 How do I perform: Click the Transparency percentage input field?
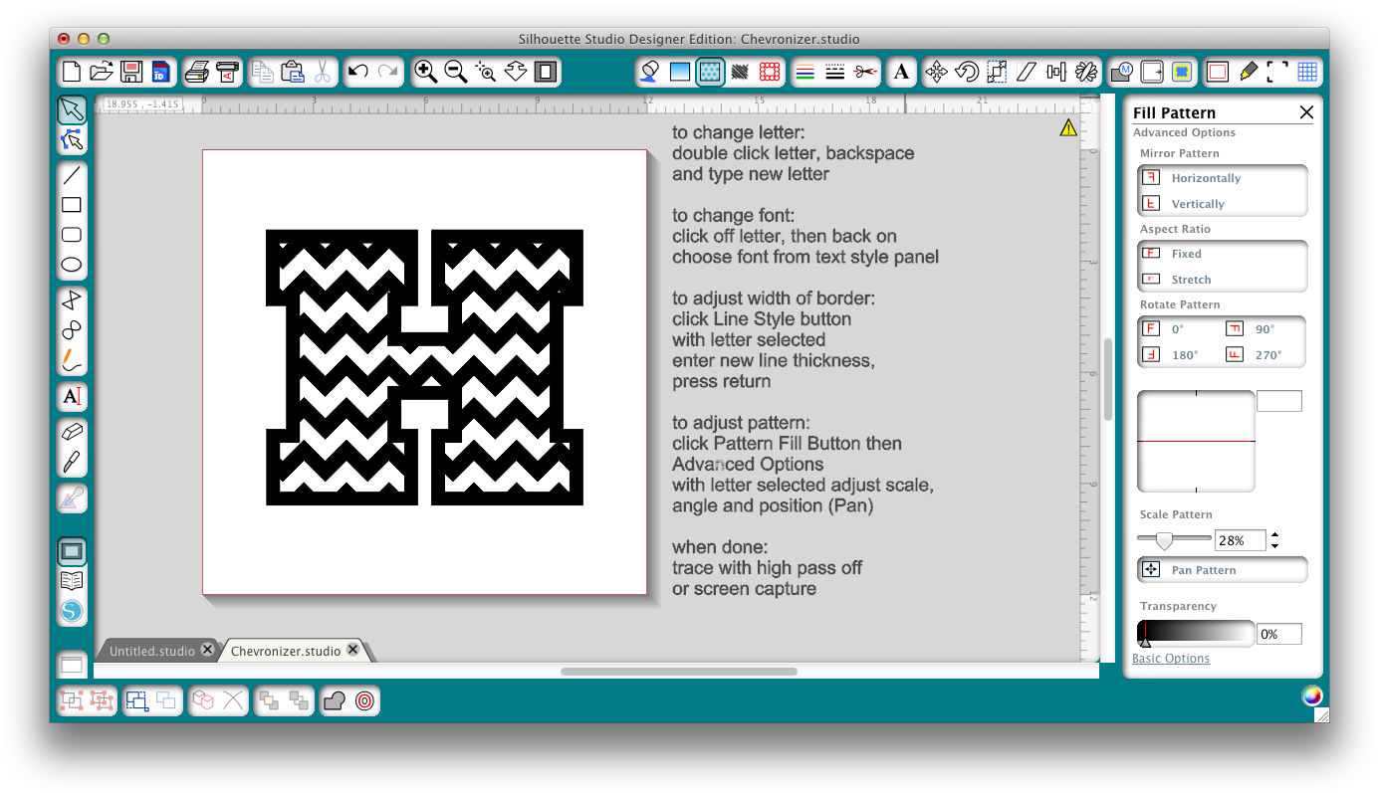(1278, 634)
